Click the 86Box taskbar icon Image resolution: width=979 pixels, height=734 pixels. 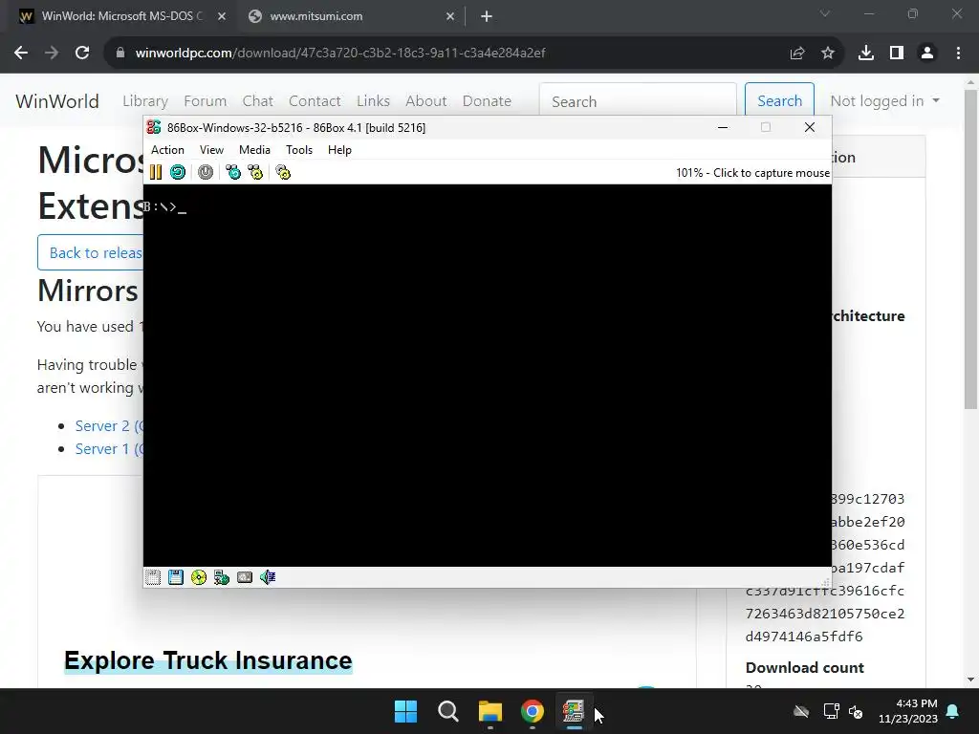point(574,711)
